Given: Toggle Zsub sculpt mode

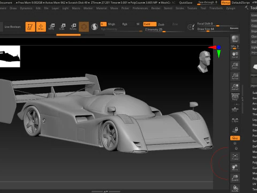Looking at the screenshot, I should tap(161, 24).
